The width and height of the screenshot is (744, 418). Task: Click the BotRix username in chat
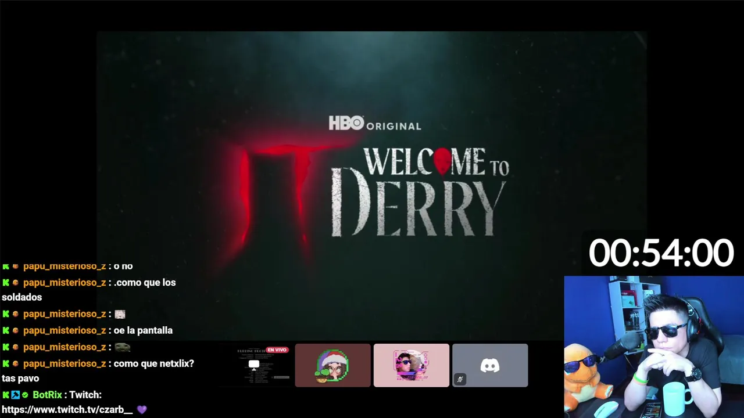pos(47,395)
